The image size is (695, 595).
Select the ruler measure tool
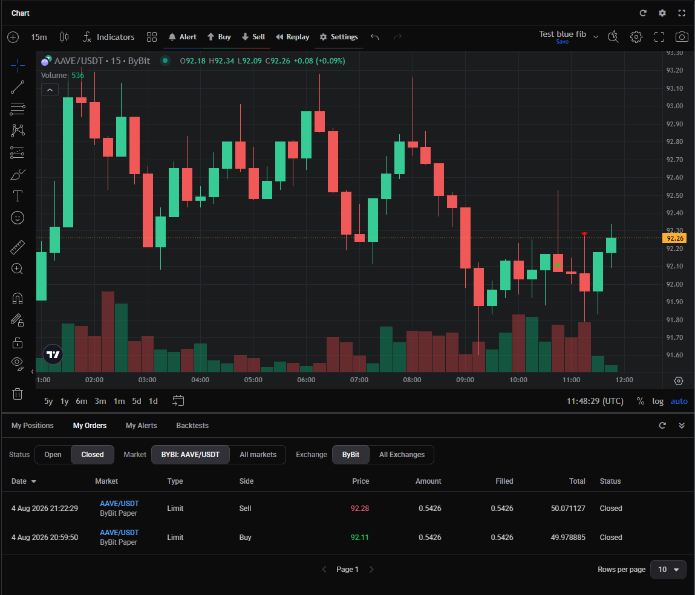pyautogui.click(x=18, y=247)
